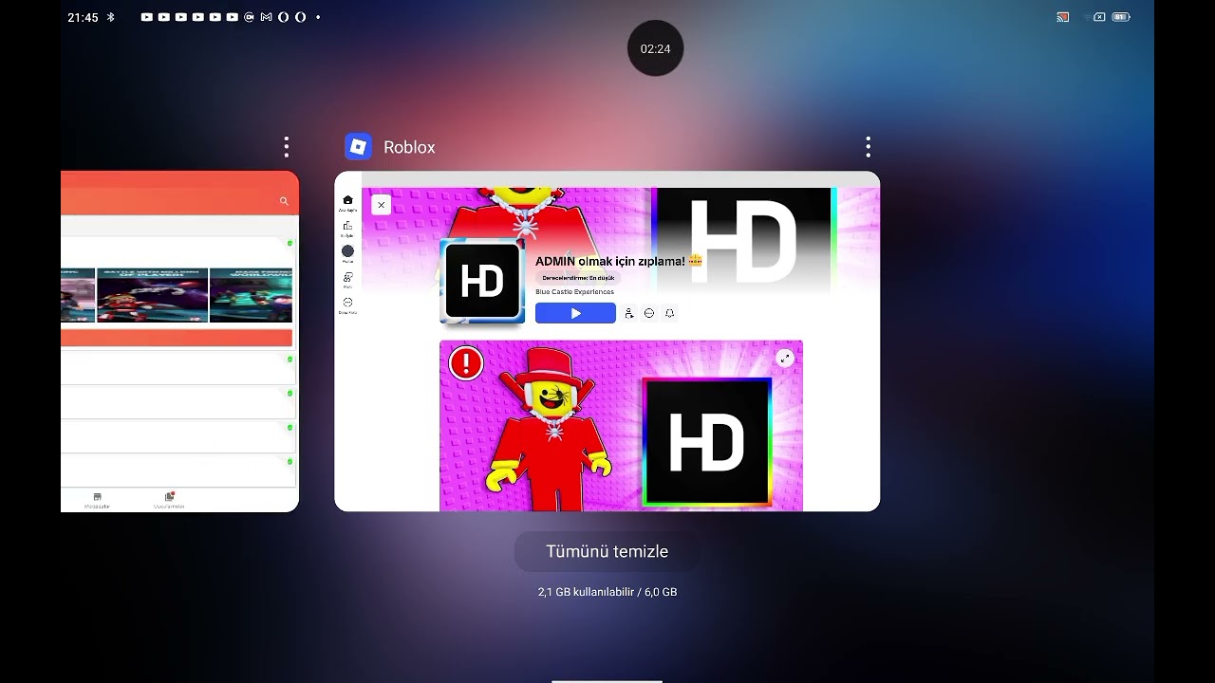
Task: Tap the 'Tümünü temizle' button
Action: pyautogui.click(x=607, y=551)
